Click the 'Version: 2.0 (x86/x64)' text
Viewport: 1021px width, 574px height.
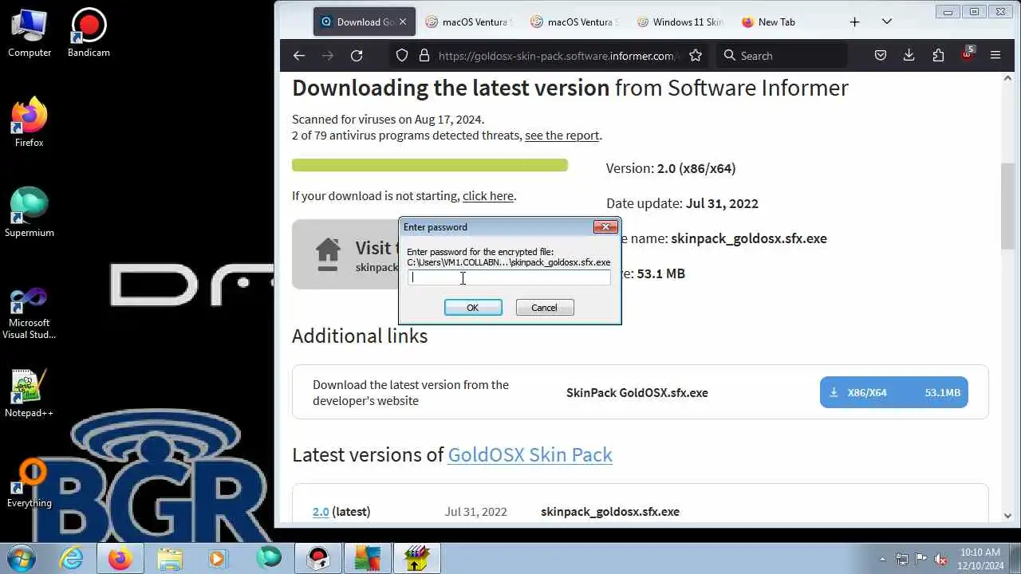(x=671, y=168)
